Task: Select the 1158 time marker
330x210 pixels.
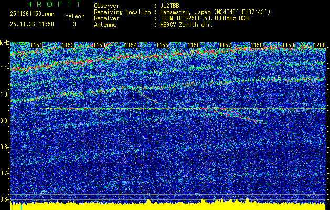Action: (257, 46)
